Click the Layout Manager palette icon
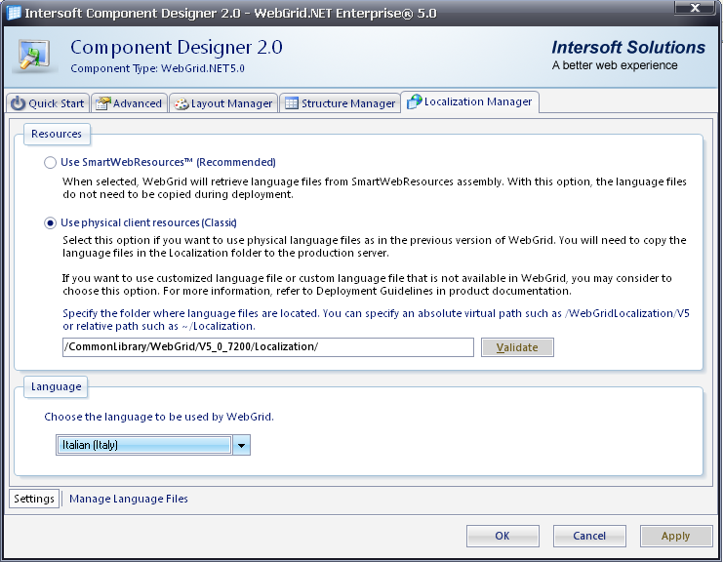This screenshot has height=562, width=723. [x=181, y=103]
